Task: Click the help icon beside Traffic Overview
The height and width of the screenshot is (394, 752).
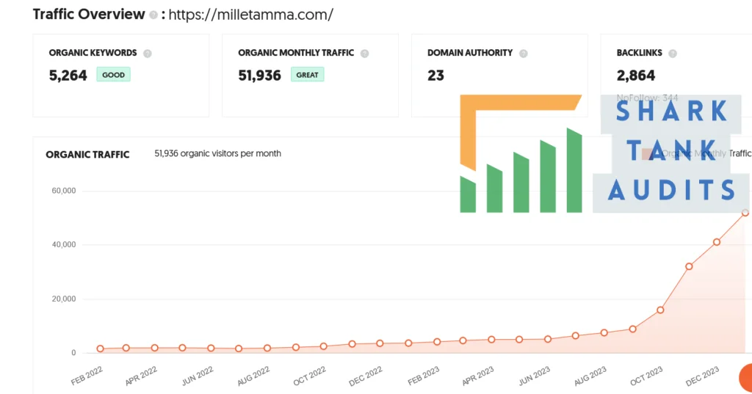Action: (153, 15)
